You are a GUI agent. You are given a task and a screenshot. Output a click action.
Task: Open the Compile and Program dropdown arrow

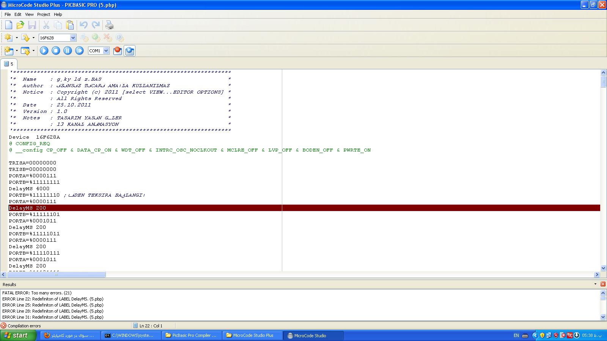point(33,38)
